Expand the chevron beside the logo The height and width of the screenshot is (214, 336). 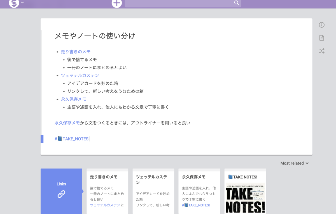click(22, 3)
